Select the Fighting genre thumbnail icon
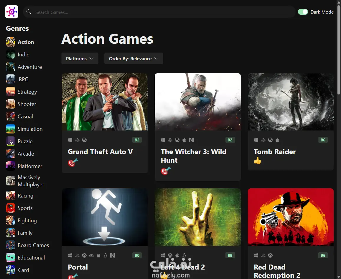The width and height of the screenshot is (341, 279). coord(10,221)
